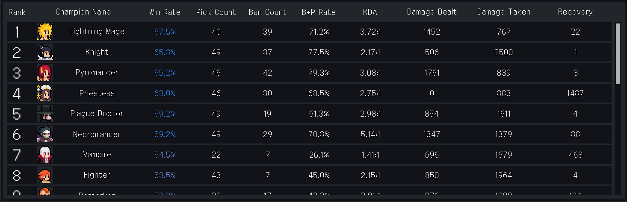Image resolution: width=627 pixels, height=202 pixels.
Task: Select the Plague Doctor portrait icon
Action: pyautogui.click(x=44, y=114)
